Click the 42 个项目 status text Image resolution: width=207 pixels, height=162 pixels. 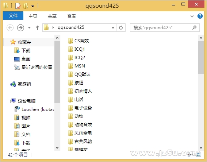coord(18,155)
